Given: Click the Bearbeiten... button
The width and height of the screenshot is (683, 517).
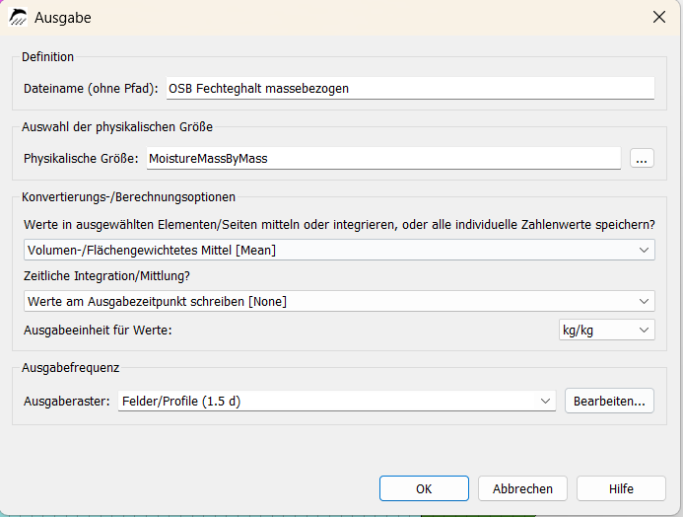Looking at the screenshot, I should point(609,401).
